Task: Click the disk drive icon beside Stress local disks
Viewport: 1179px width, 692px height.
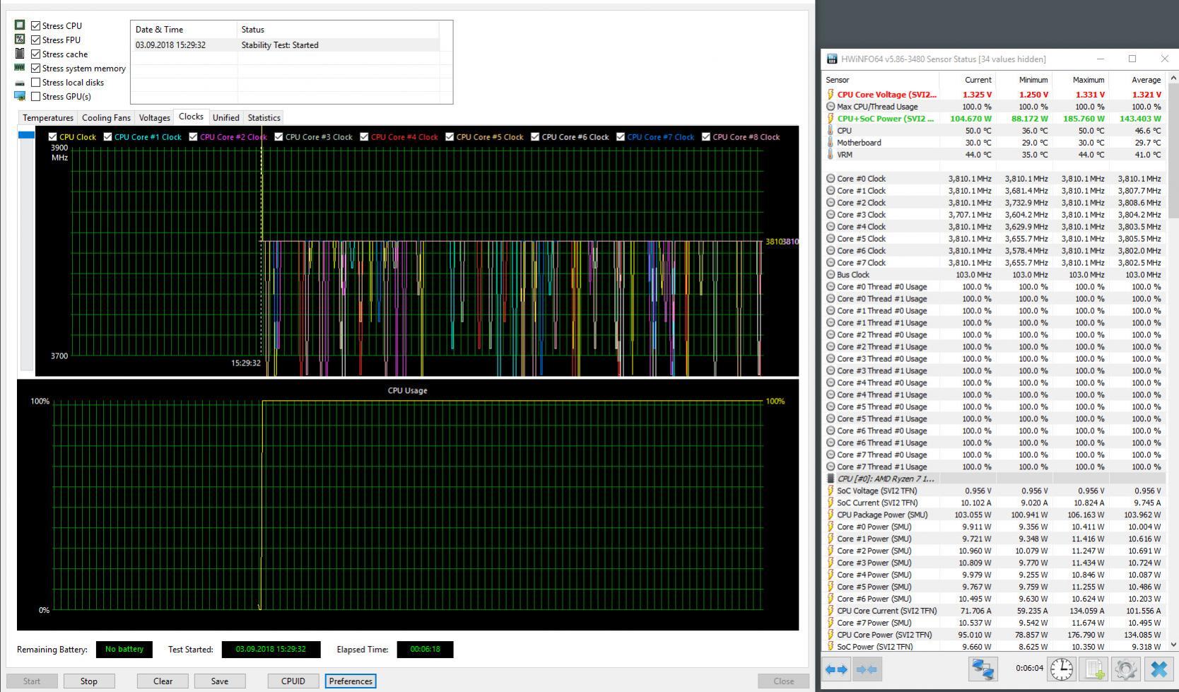Action: coord(20,83)
